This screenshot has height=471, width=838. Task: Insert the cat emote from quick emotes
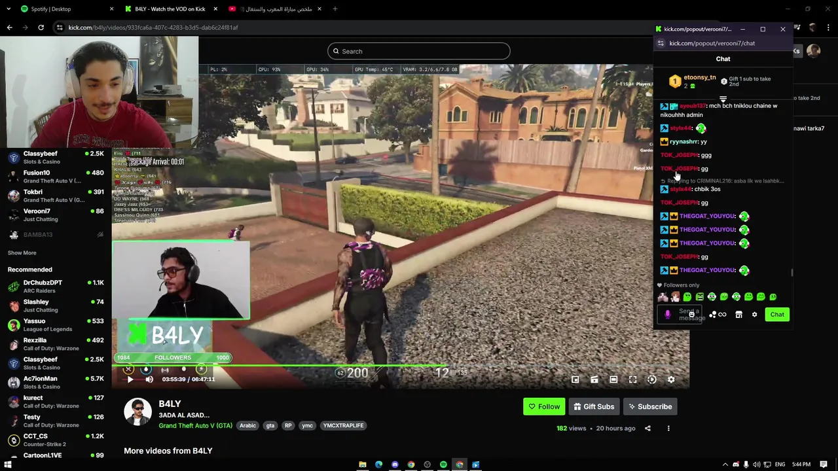663,297
